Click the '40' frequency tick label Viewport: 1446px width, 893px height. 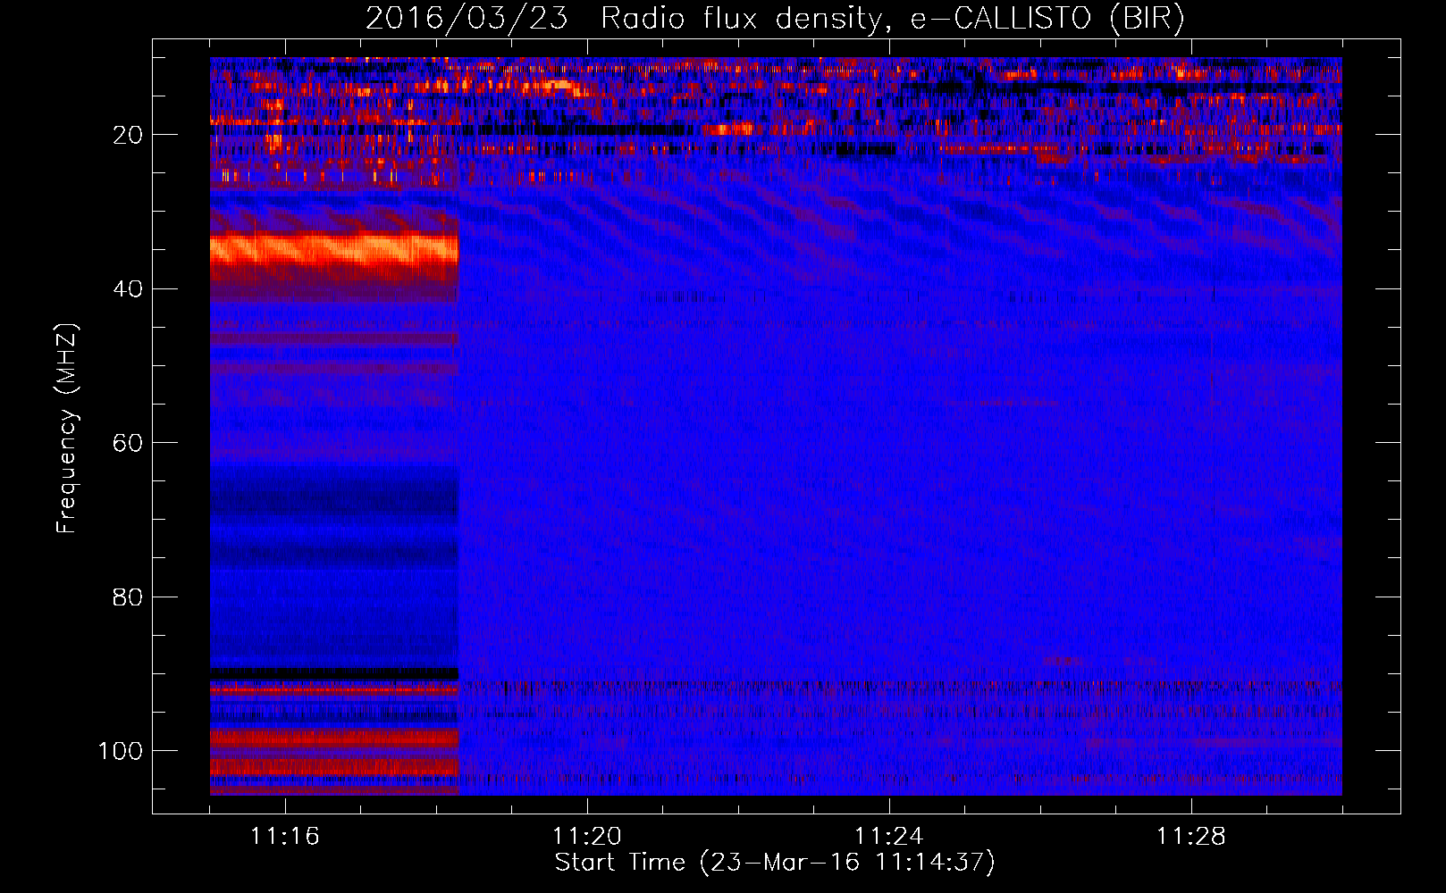(128, 289)
